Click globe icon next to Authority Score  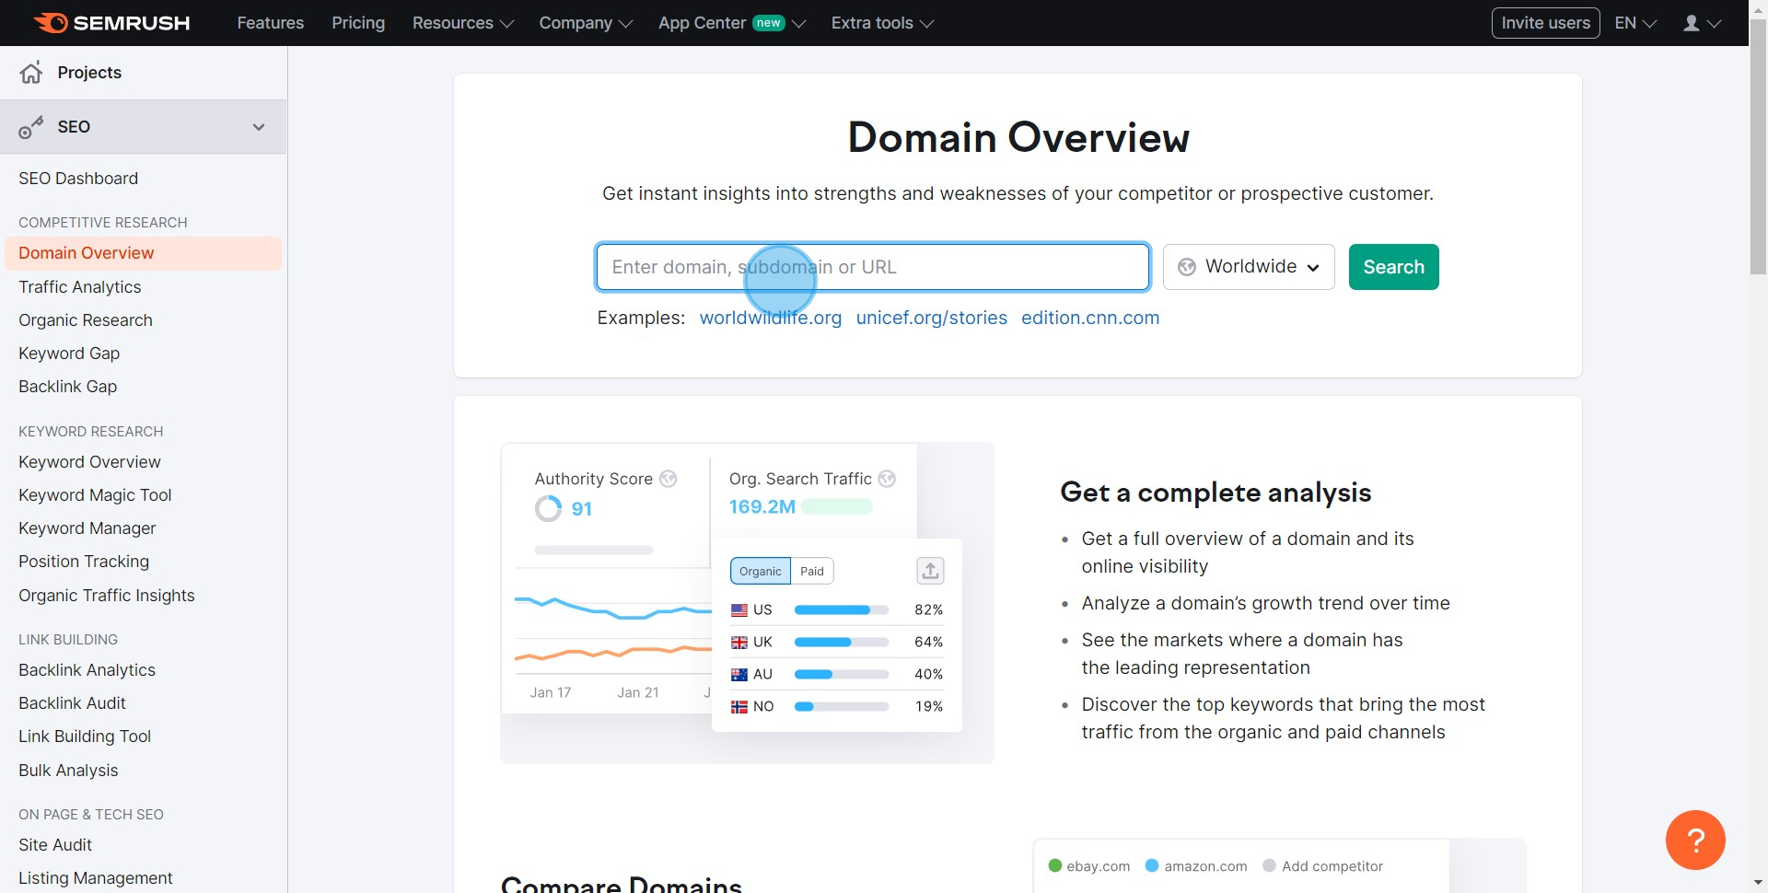click(669, 479)
